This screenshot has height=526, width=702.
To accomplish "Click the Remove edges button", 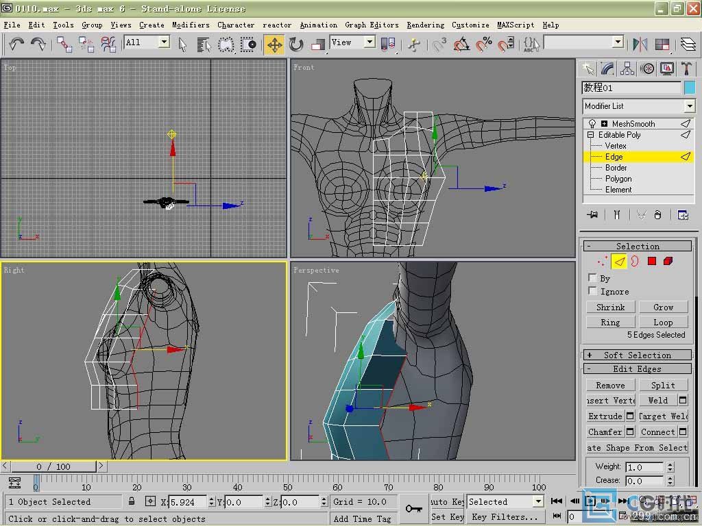I will coord(610,386).
